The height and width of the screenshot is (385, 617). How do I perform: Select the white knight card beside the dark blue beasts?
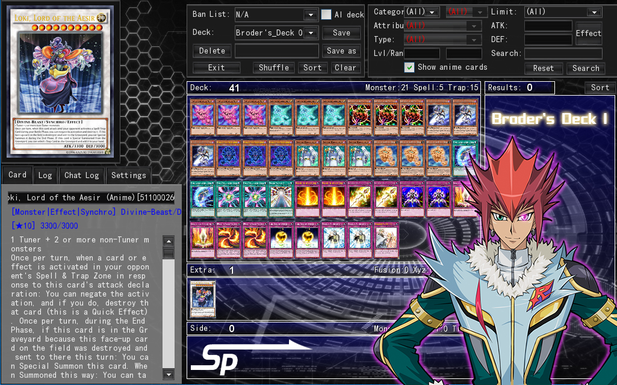(x=203, y=158)
